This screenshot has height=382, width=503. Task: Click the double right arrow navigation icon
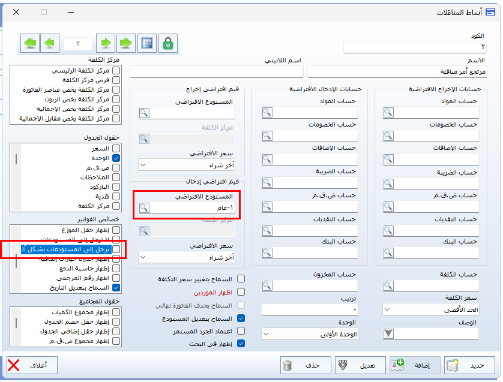[x=125, y=43]
